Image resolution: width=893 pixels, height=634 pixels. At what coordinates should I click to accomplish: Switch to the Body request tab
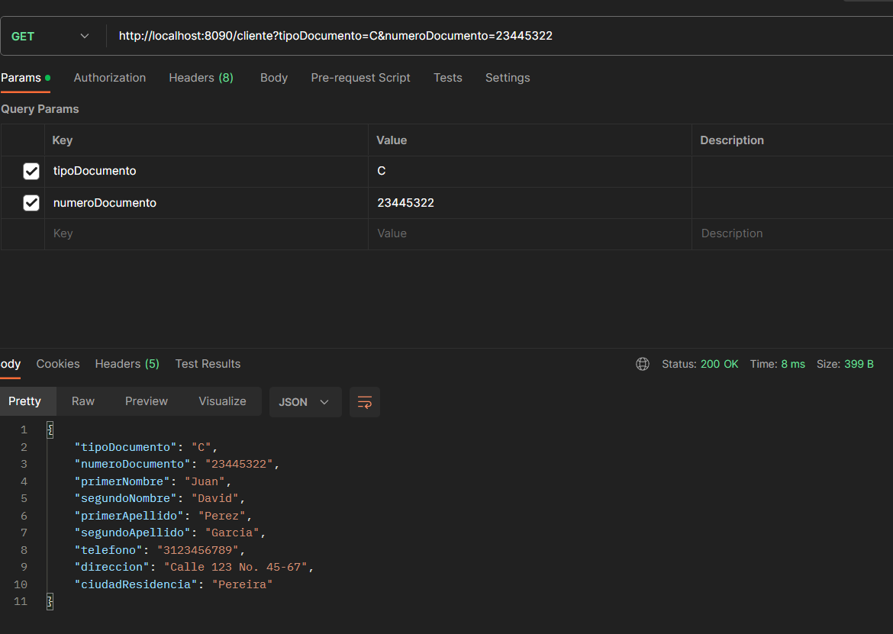pyautogui.click(x=273, y=77)
